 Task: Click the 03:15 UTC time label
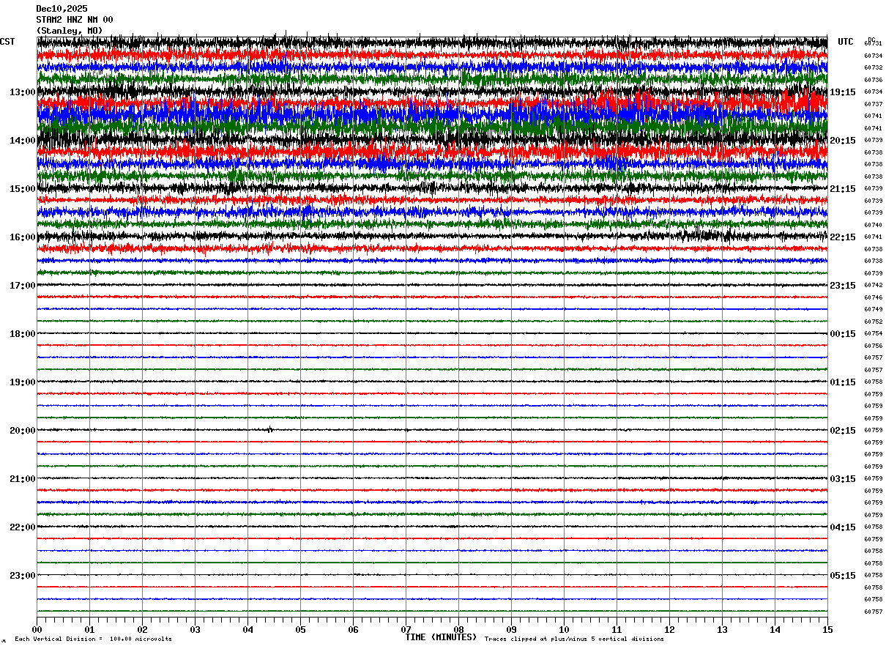(x=842, y=479)
